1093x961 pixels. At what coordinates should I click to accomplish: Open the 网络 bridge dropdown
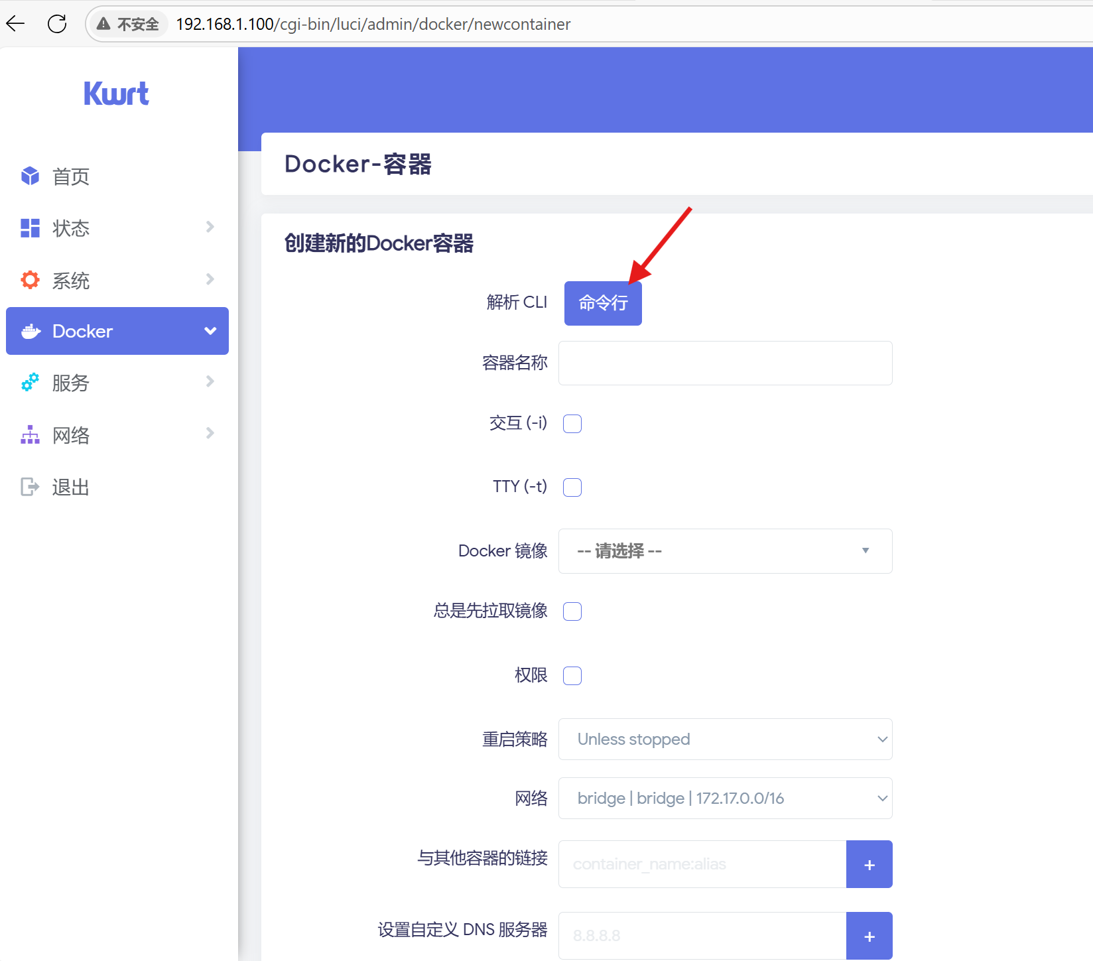[726, 799]
